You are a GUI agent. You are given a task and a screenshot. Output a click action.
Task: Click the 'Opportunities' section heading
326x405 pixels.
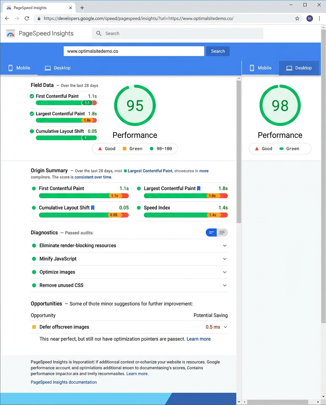pos(46,303)
